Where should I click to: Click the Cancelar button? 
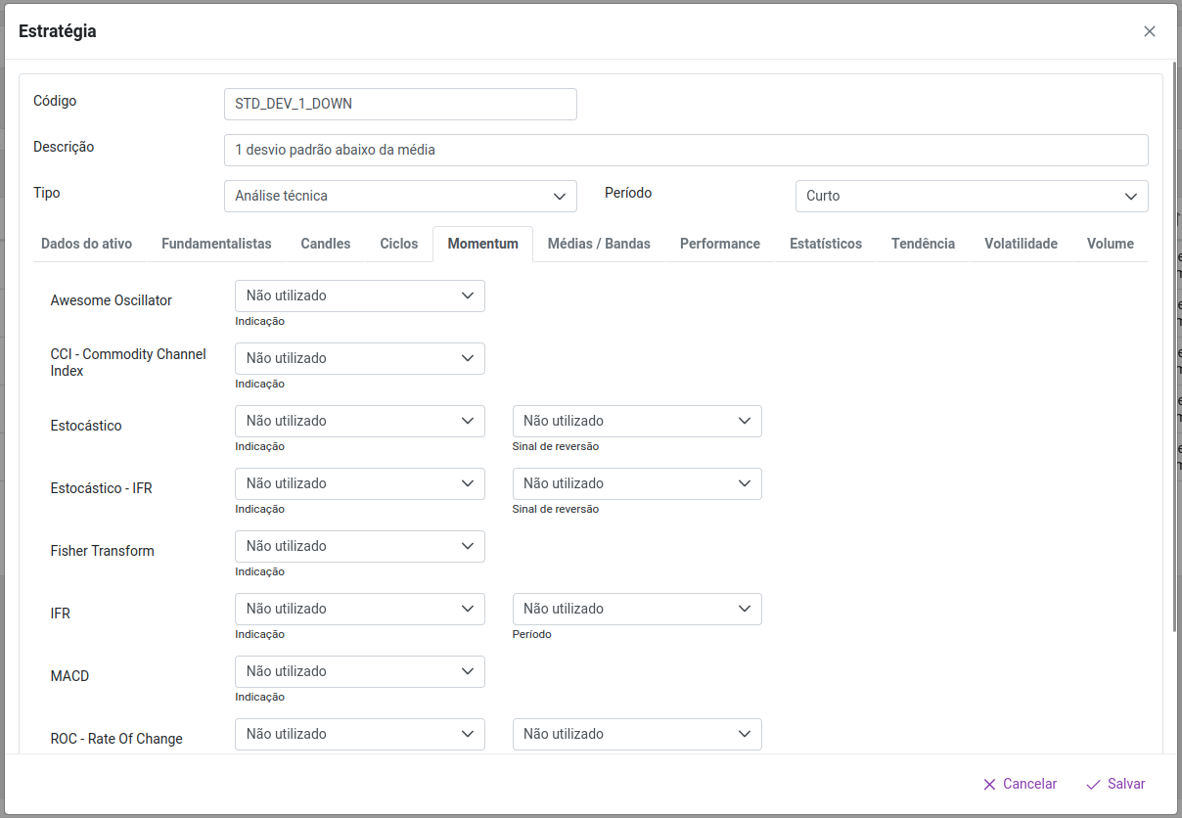coord(1020,784)
